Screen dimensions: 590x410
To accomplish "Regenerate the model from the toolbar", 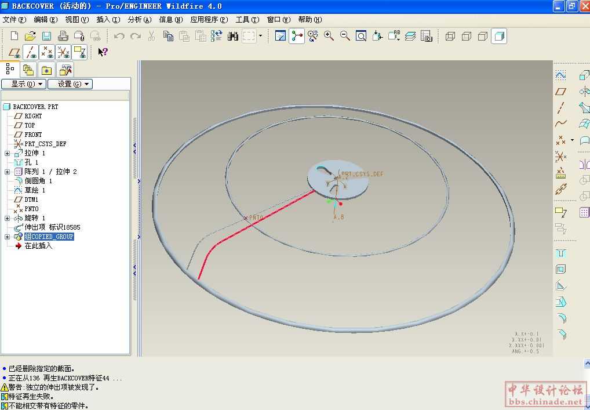I will click(216, 36).
